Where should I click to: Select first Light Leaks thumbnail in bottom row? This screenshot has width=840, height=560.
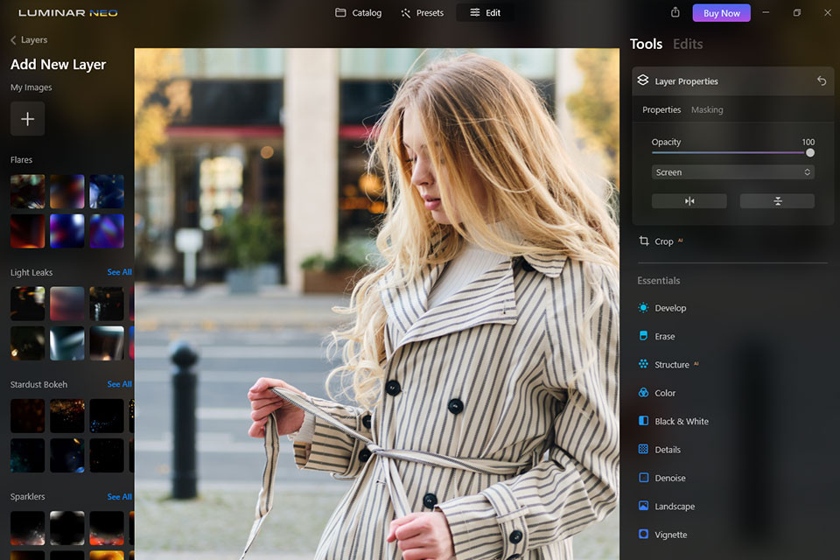pos(27,343)
